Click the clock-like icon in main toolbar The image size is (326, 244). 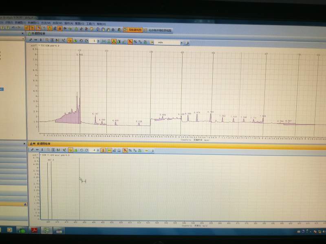(x=92, y=29)
